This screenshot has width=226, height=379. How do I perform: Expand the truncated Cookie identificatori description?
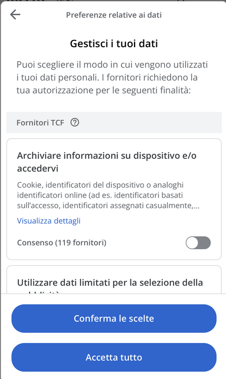click(108, 195)
